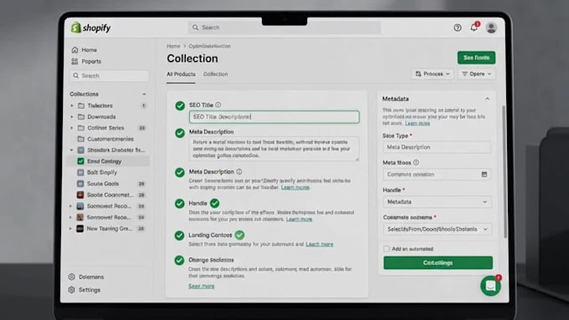Open the chat bubble widget
The width and height of the screenshot is (569, 320).
pos(490,286)
